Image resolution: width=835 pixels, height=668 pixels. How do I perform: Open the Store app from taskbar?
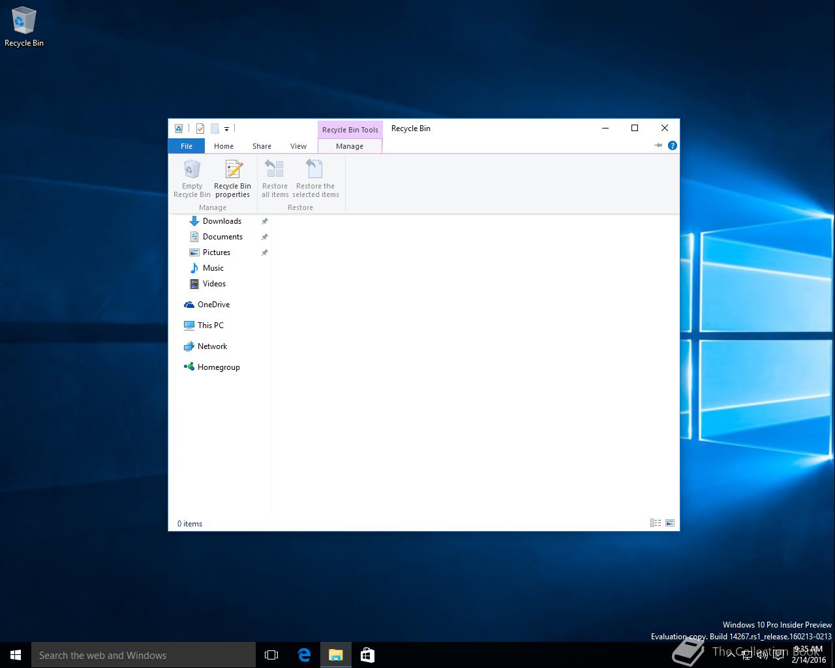pyautogui.click(x=367, y=655)
